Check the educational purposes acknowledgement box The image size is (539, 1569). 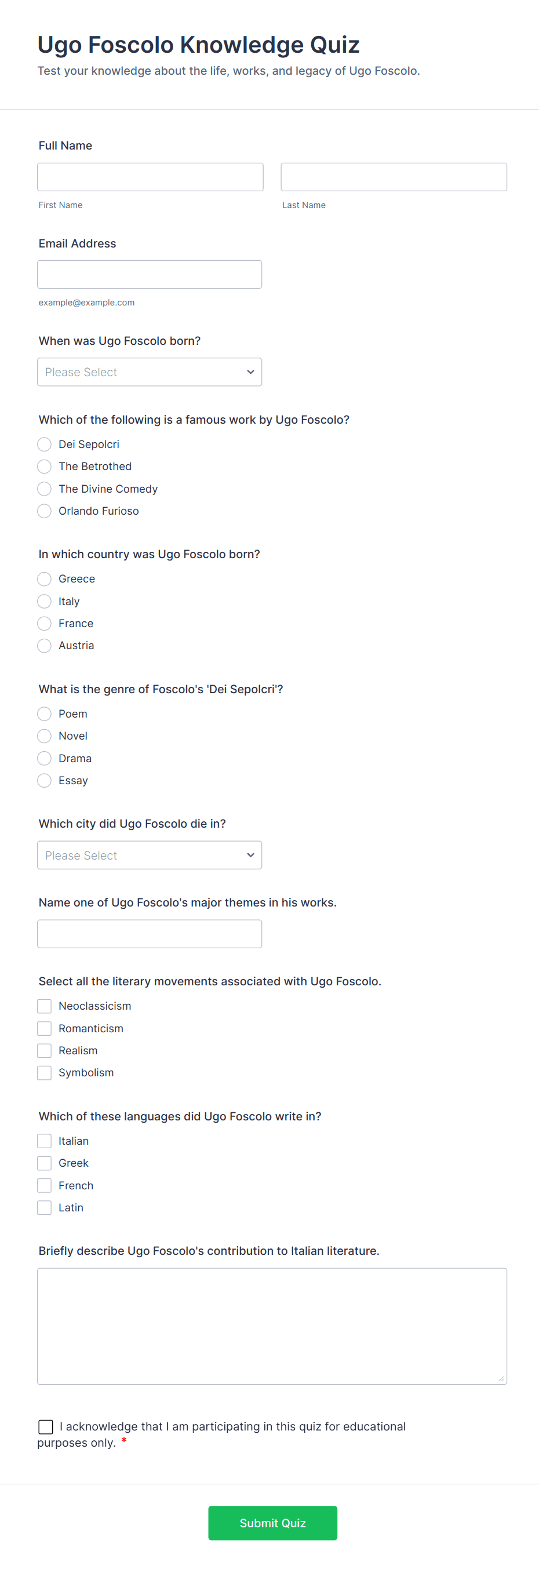(x=46, y=1426)
